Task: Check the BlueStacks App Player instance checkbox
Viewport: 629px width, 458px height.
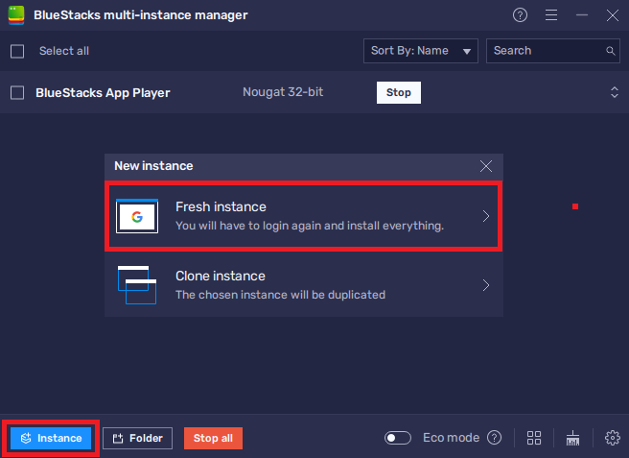Action: click(x=17, y=93)
